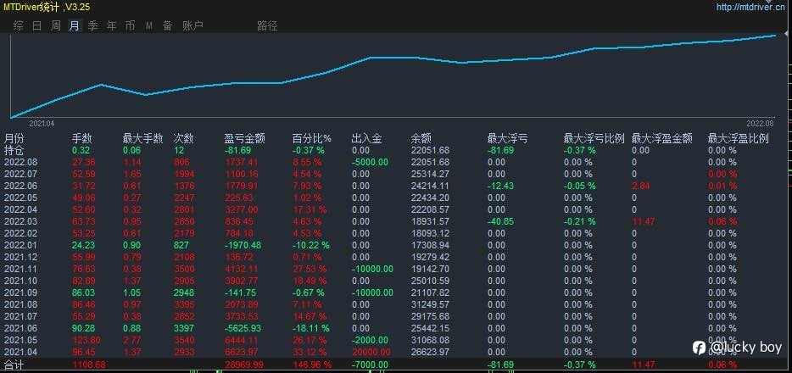Image resolution: width=792 pixels, height=373 pixels.
Task: Click the 最大浮亏 column header
Action: pos(507,138)
